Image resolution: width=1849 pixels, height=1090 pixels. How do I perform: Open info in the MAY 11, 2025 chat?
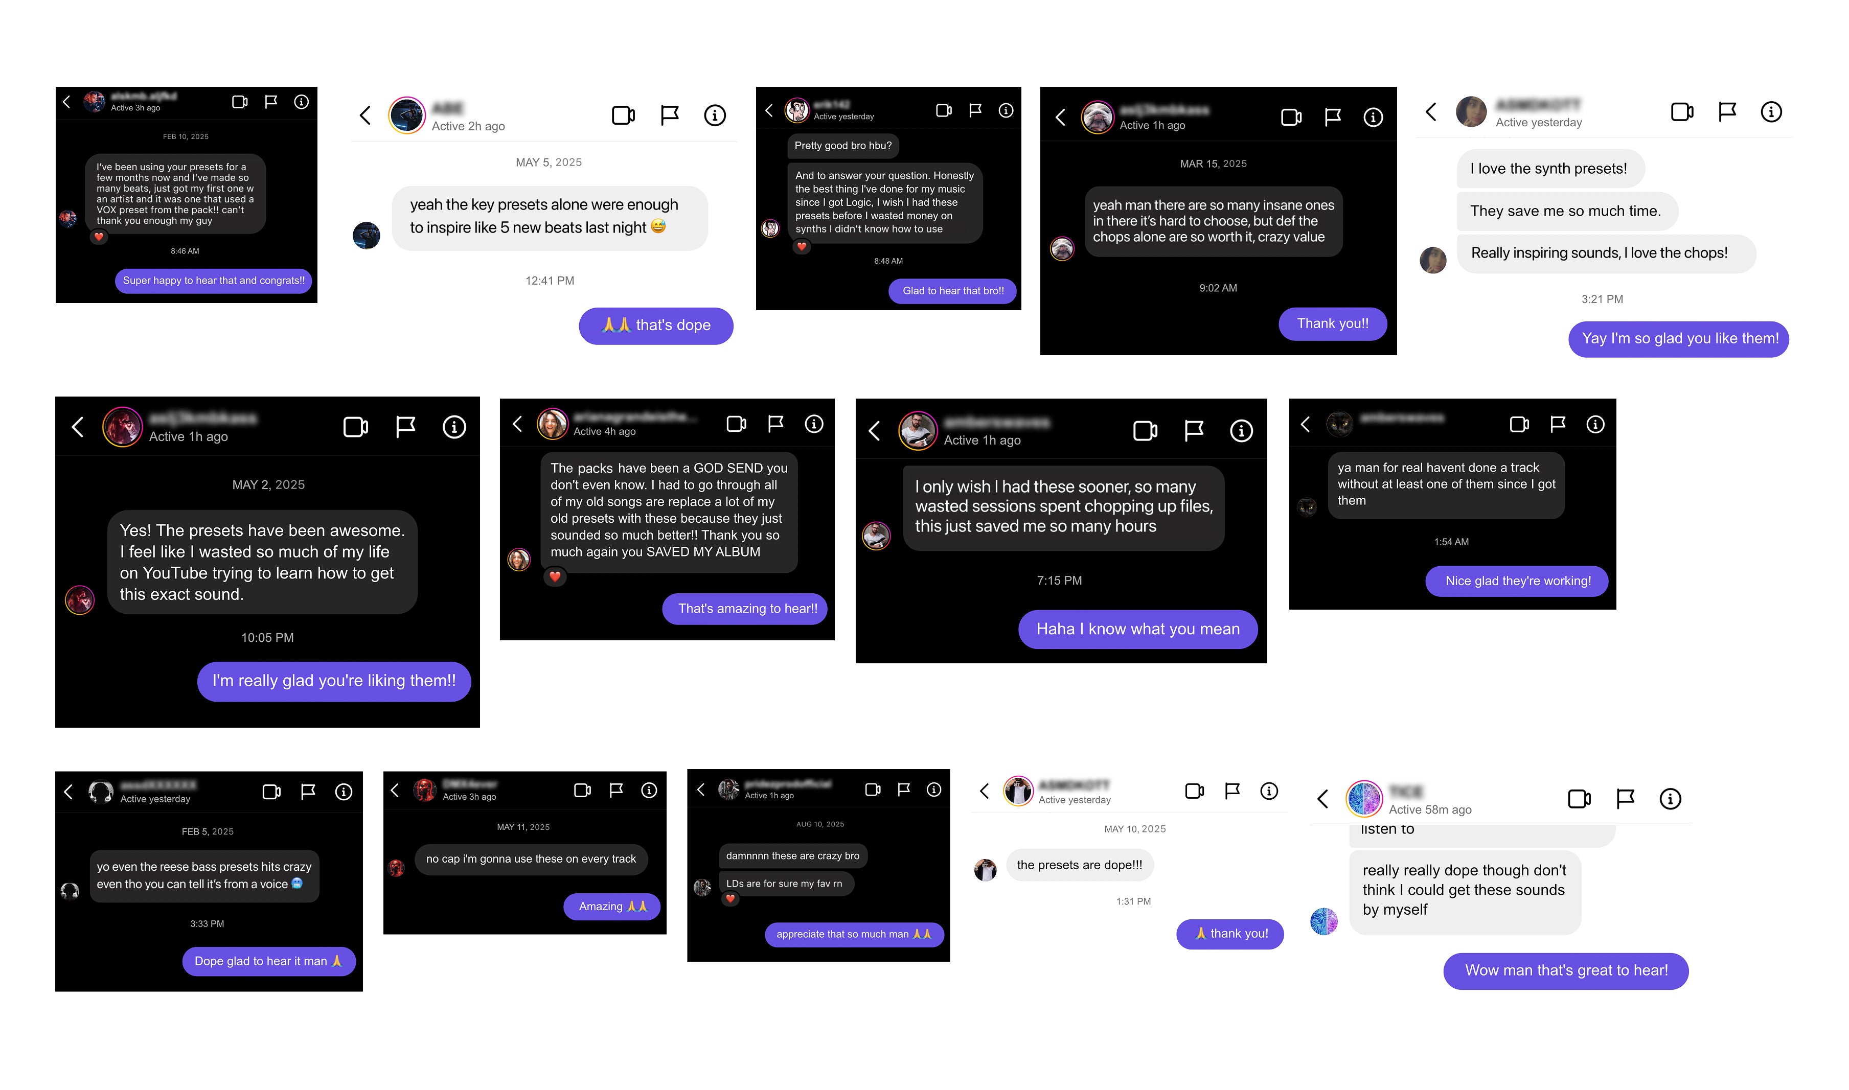[x=649, y=790]
